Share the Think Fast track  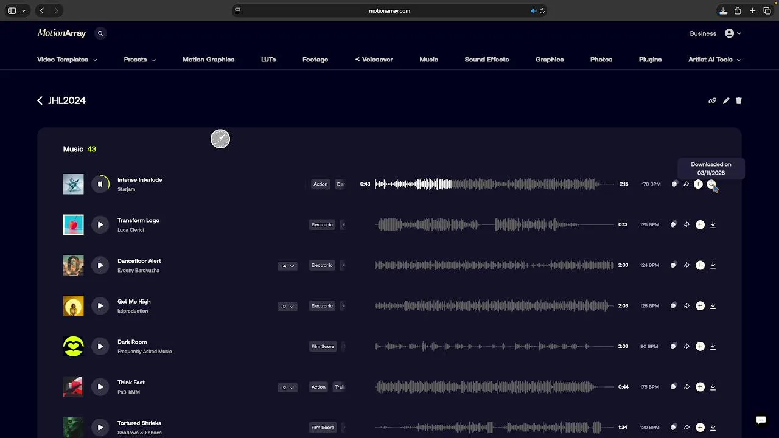[686, 387]
